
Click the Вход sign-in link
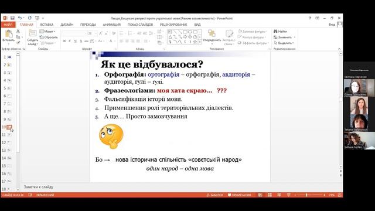pos(332,25)
